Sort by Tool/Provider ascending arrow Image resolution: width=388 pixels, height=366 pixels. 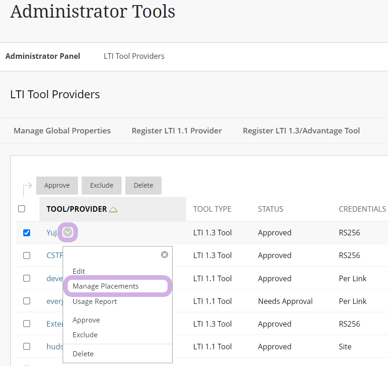pos(113,209)
